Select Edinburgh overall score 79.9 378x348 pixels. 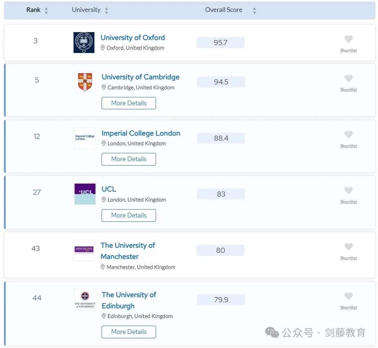coord(221,299)
